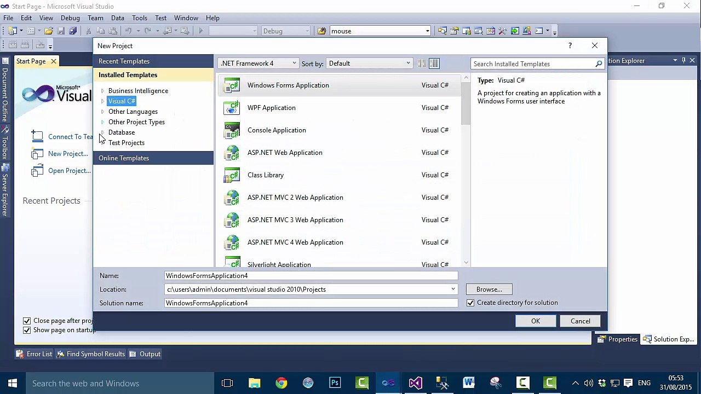Expand the Other Languages tree node
This screenshot has width=701, height=394.
pyautogui.click(x=102, y=112)
